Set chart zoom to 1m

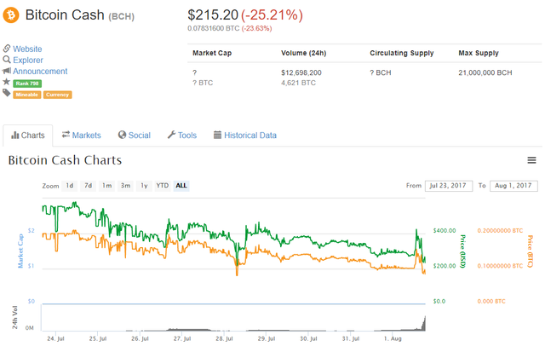coord(106,186)
